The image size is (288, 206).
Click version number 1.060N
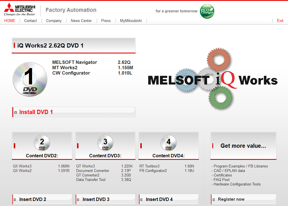click(x=64, y=166)
